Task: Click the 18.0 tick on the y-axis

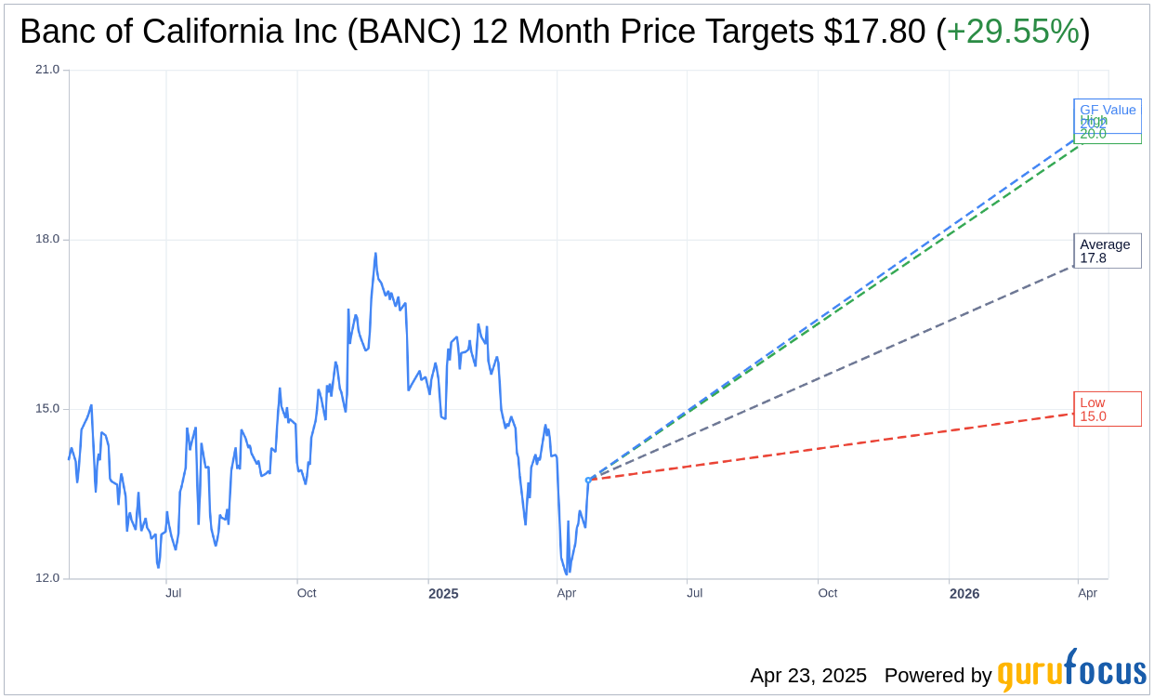Action: (47, 239)
